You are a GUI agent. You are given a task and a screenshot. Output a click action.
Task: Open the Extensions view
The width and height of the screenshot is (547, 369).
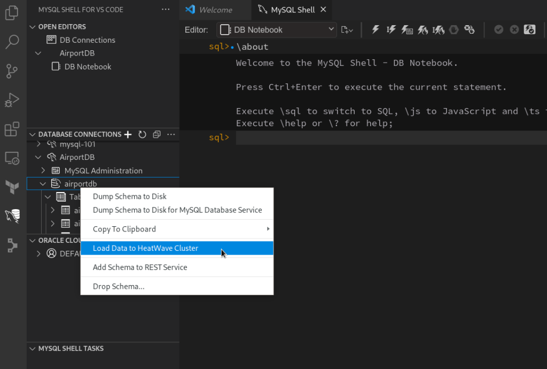(x=12, y=128)
